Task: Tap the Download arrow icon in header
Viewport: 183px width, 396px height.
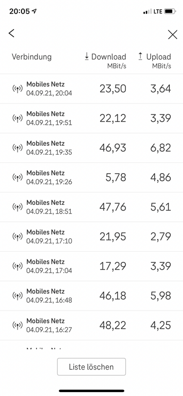Action: [x=87, y=57]
